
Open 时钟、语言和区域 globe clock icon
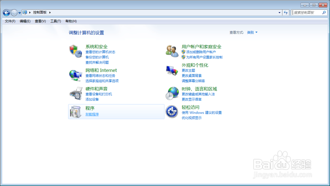pyautogui.click(x=172, y=93)
